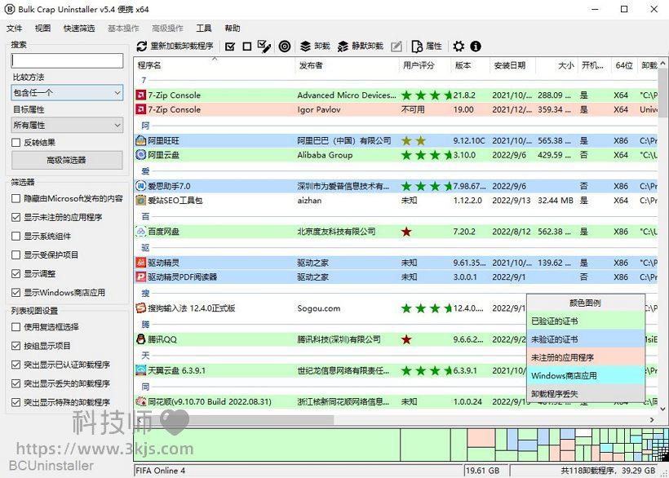Click the 阿里旺旺 app icon
The width and height of the screenshot is (669, 478).
pyautogui.click(x=140, y=140)
